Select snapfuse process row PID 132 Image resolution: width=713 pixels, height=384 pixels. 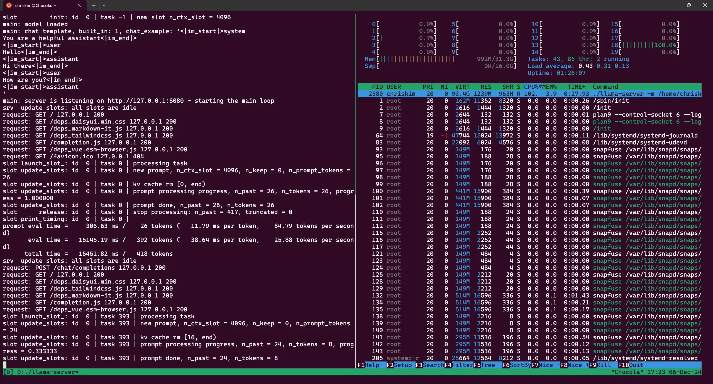click(x=529, y=296)
